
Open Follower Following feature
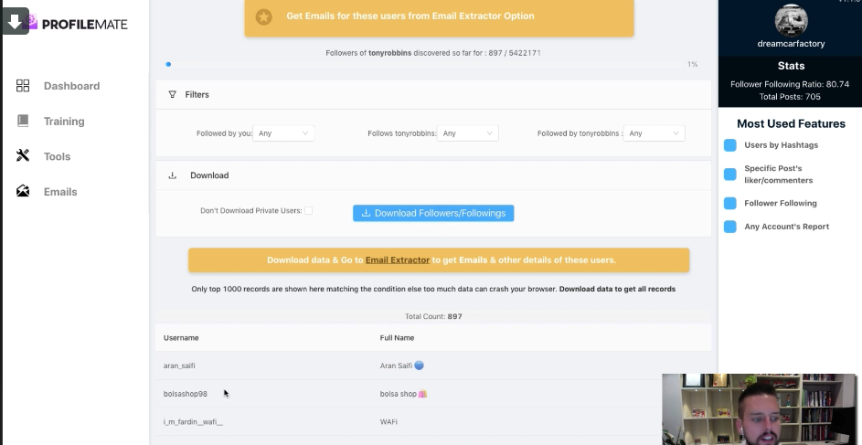coord(781,203)
